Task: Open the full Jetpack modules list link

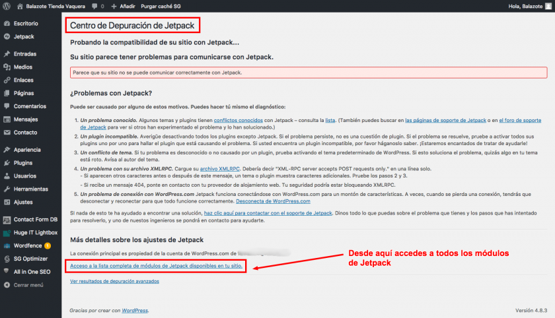Action: [x=157, y=266]
